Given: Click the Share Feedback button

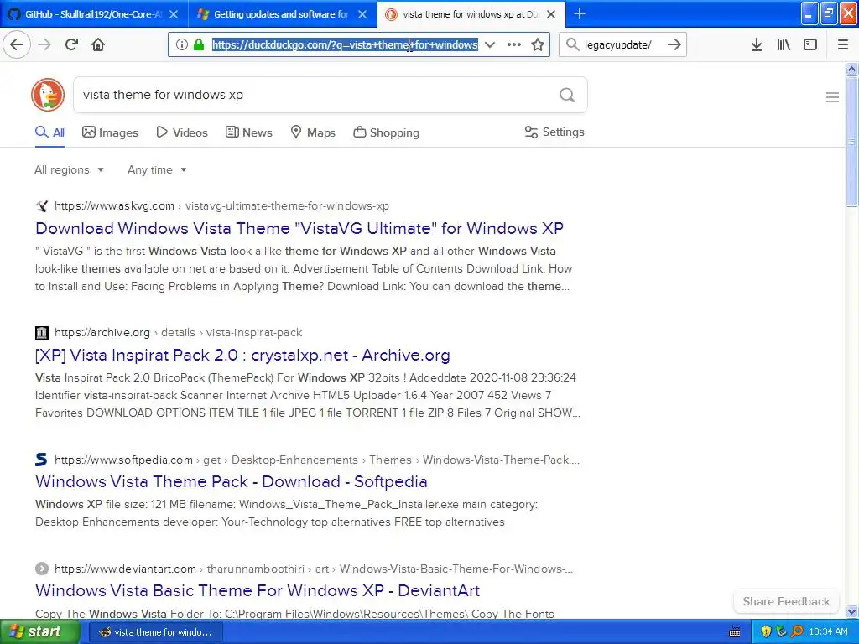Looking at the screenshot, I should click(x=786, y=601).
